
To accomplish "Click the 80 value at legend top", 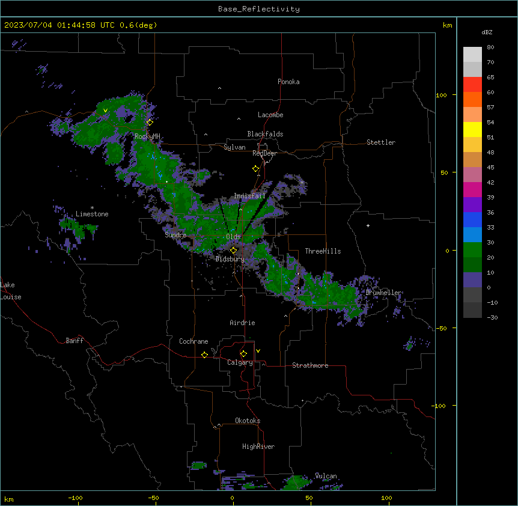I will coord(490,47).
